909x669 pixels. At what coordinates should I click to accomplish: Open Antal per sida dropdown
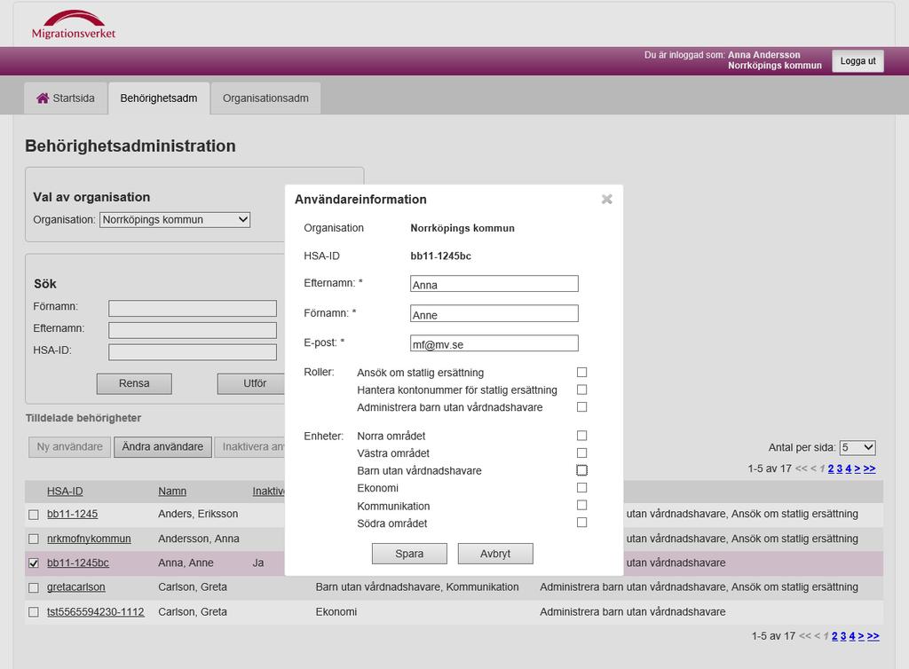tap(858, 447)
